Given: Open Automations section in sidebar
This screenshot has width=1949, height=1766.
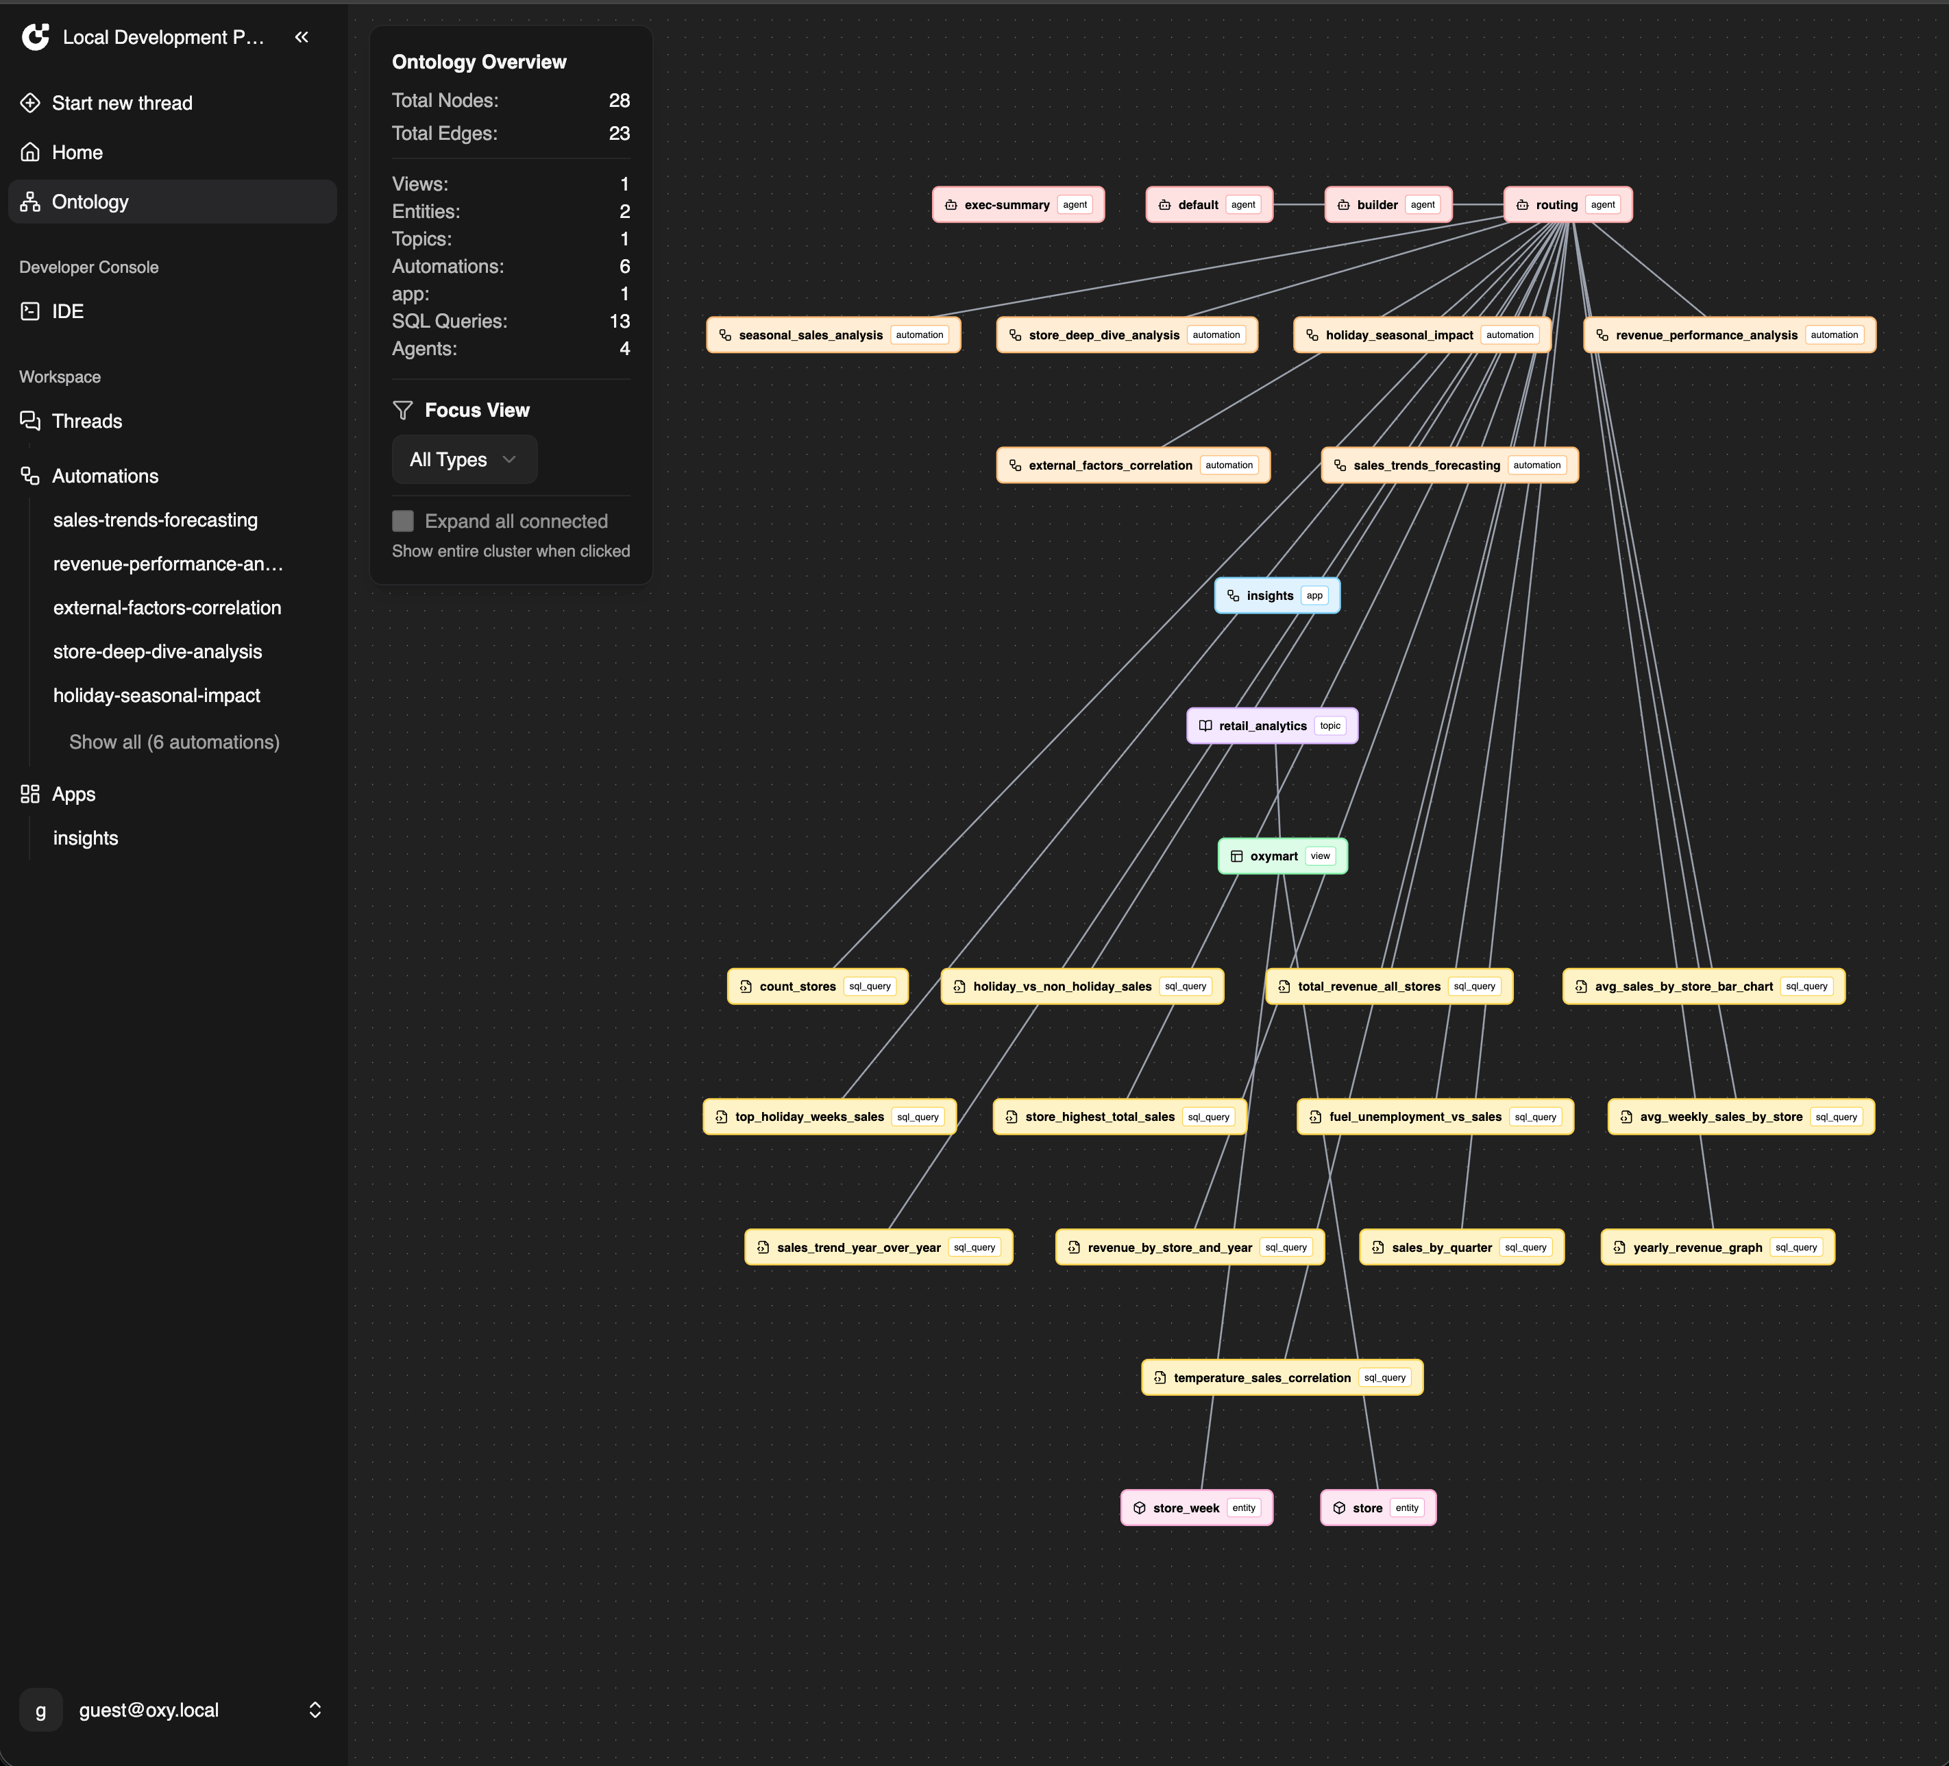Looking at the screenshot, I should click(x=104, y=476).
